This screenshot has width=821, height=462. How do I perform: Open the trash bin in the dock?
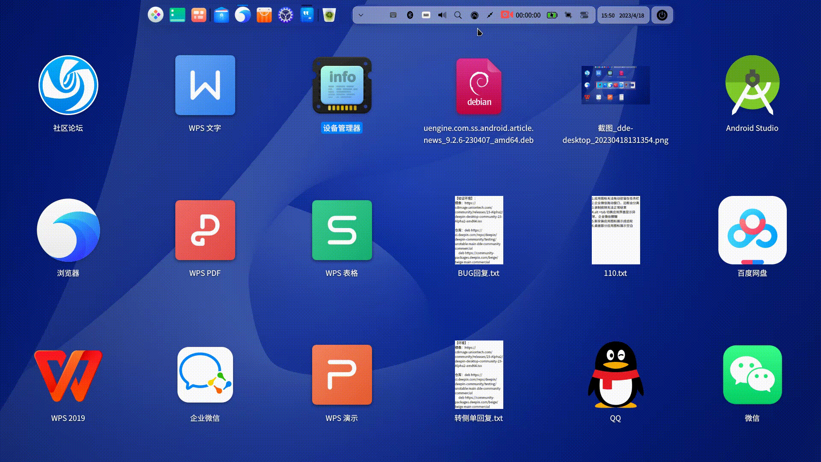click(329, 15)
